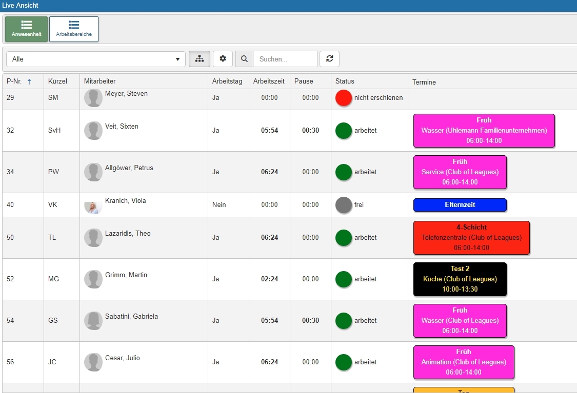The height and width of the screenshot is (393, 577).
Task: Open the Früh Animation appointment
Action: (x=464, y=362)
